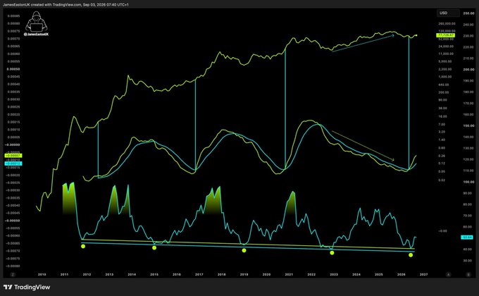Click the 2012 label on the time axis

click(x=87, y=275)
